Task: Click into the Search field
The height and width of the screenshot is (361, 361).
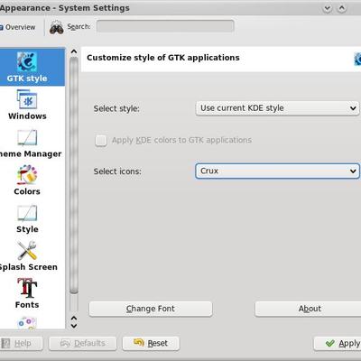Action: pos(165,26)
